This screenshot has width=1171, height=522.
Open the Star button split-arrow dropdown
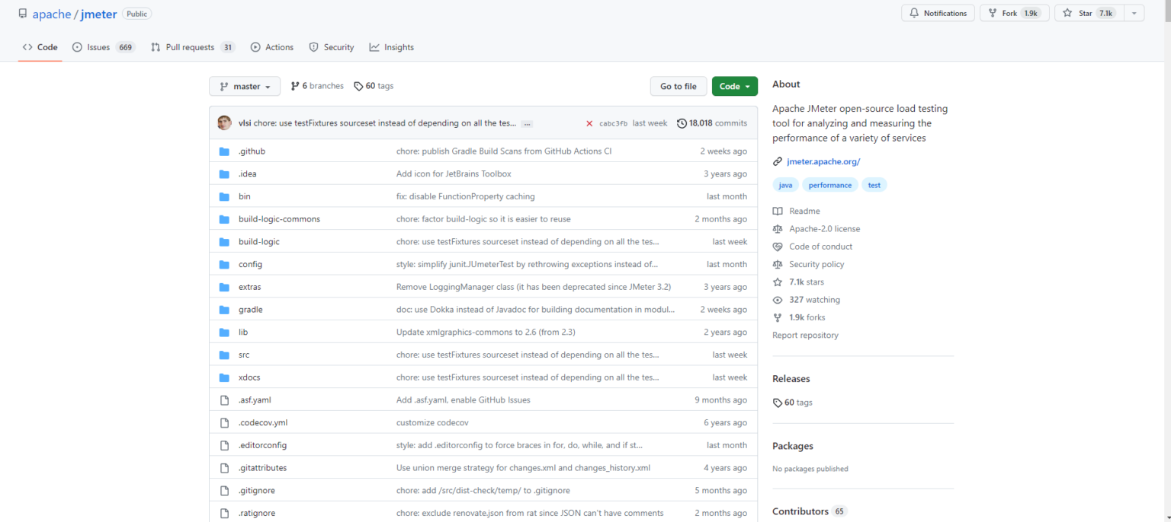coord(1134,13)
